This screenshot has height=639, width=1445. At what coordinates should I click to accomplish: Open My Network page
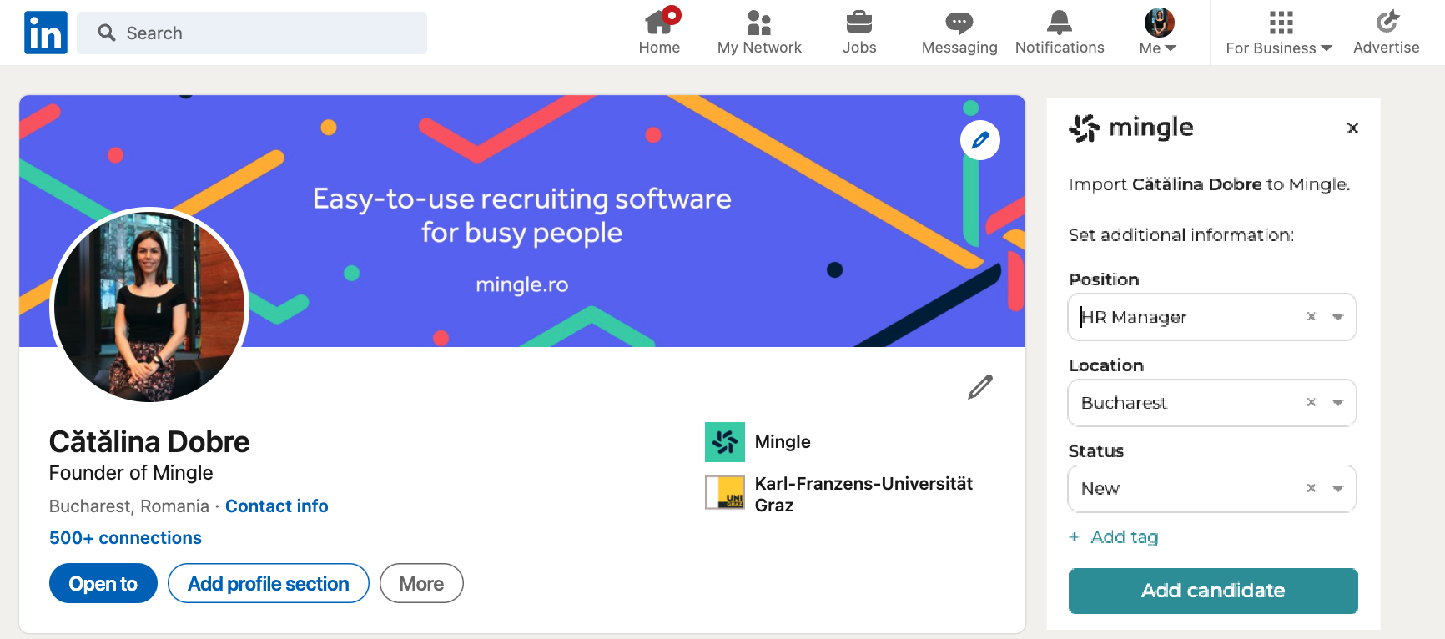click(759, 32)
